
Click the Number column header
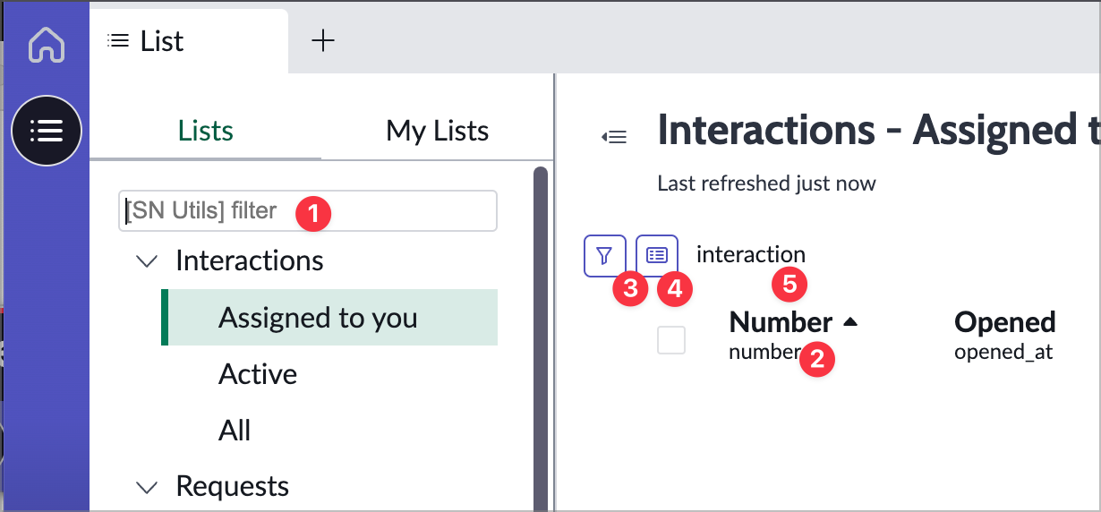(x=781, y=322)
